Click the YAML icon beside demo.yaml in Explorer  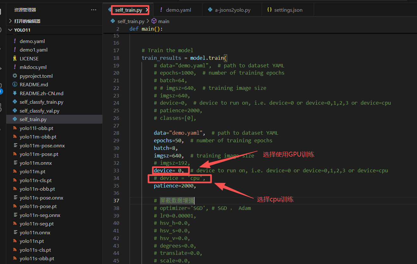pyautogui.click(x=15, y=41)
